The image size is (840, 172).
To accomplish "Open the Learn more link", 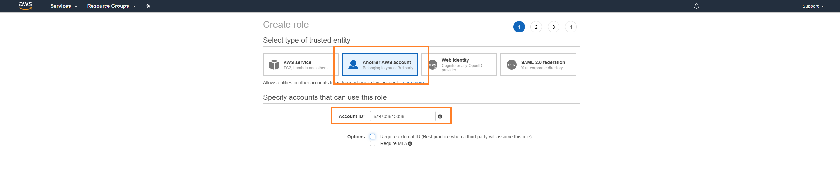I will (412, 83).
